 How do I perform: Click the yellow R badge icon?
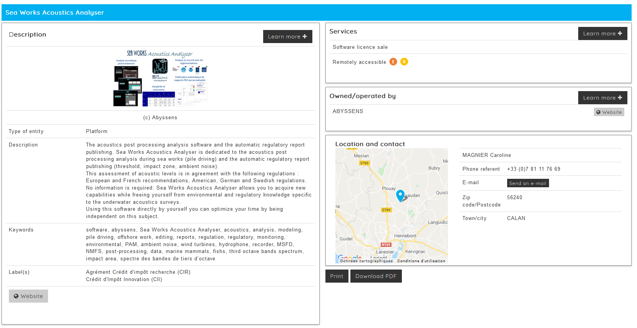(404, 62)
